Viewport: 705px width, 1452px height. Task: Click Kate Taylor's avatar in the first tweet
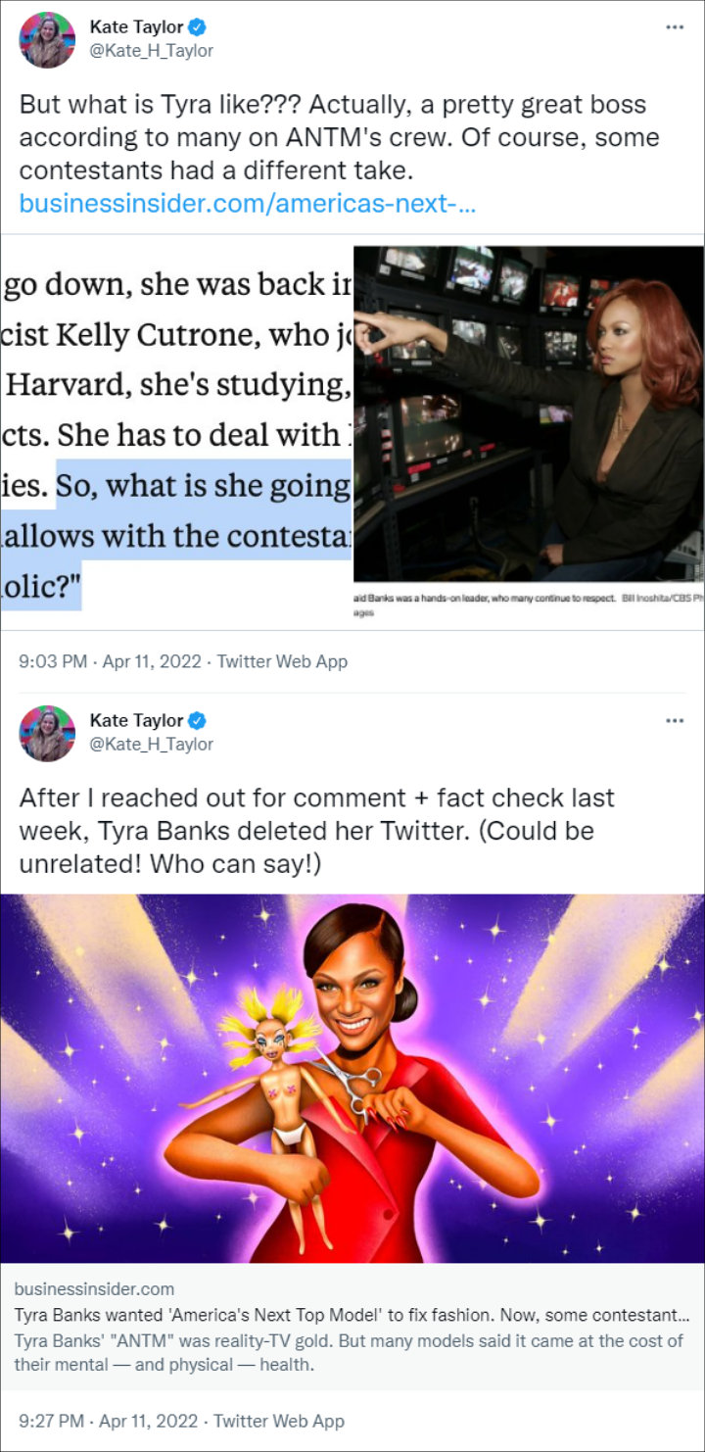[47, 39]
